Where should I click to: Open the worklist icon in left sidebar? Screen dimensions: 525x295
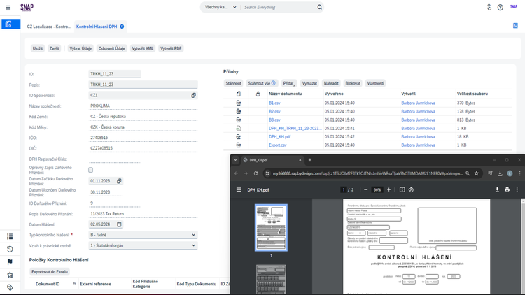click(10, 236)
